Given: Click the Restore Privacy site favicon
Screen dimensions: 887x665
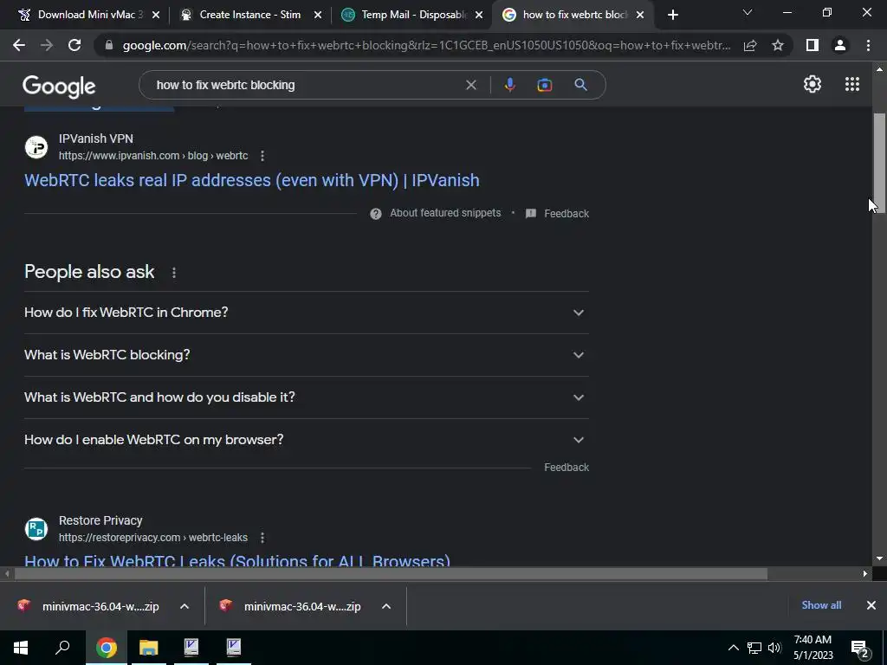Looking at the screenshot, I should click(36, 529).
